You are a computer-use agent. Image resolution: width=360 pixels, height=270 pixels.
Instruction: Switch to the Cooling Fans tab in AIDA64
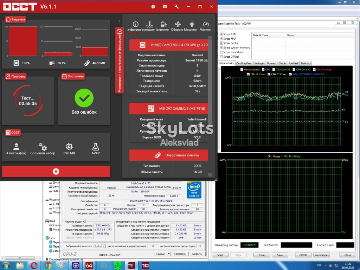[x=244, y=63]
